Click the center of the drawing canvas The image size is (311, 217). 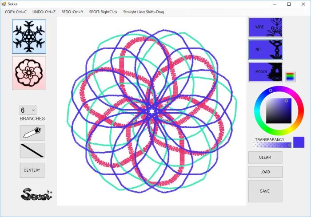click(152, 111)
